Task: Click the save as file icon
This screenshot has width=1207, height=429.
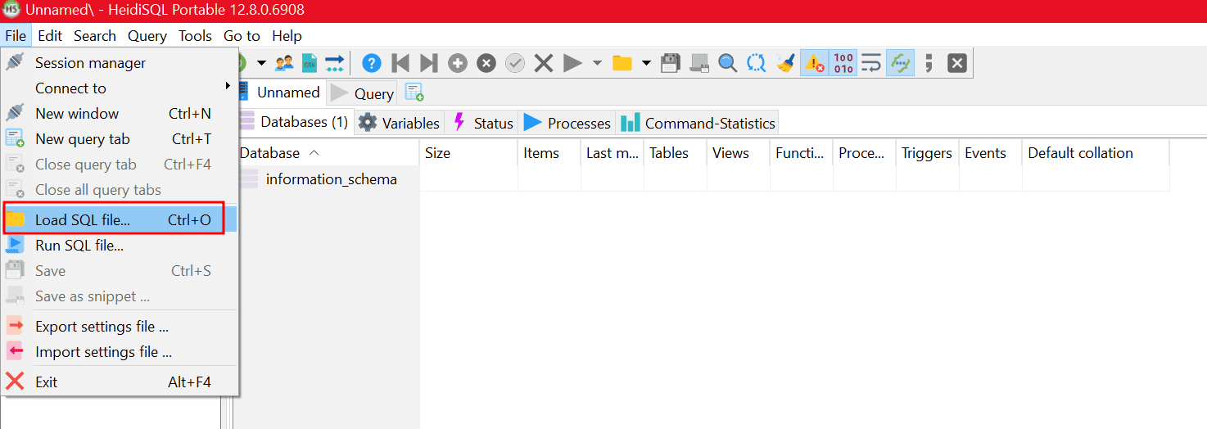Action: [698, 63]
